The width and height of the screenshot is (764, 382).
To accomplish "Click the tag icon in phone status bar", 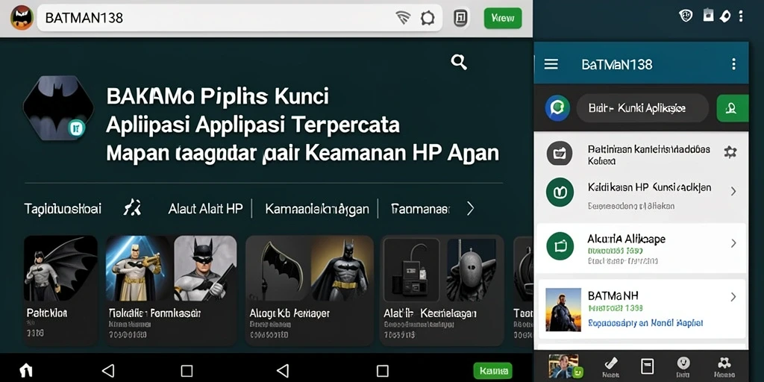I will pyautogui.click(x=724, y=16).
